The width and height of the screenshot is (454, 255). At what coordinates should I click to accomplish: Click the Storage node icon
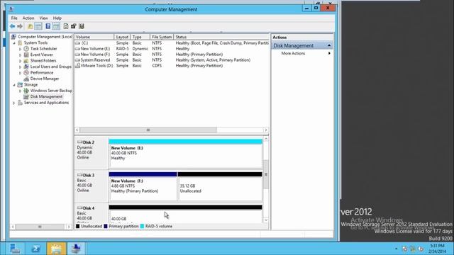pos(20,85)
